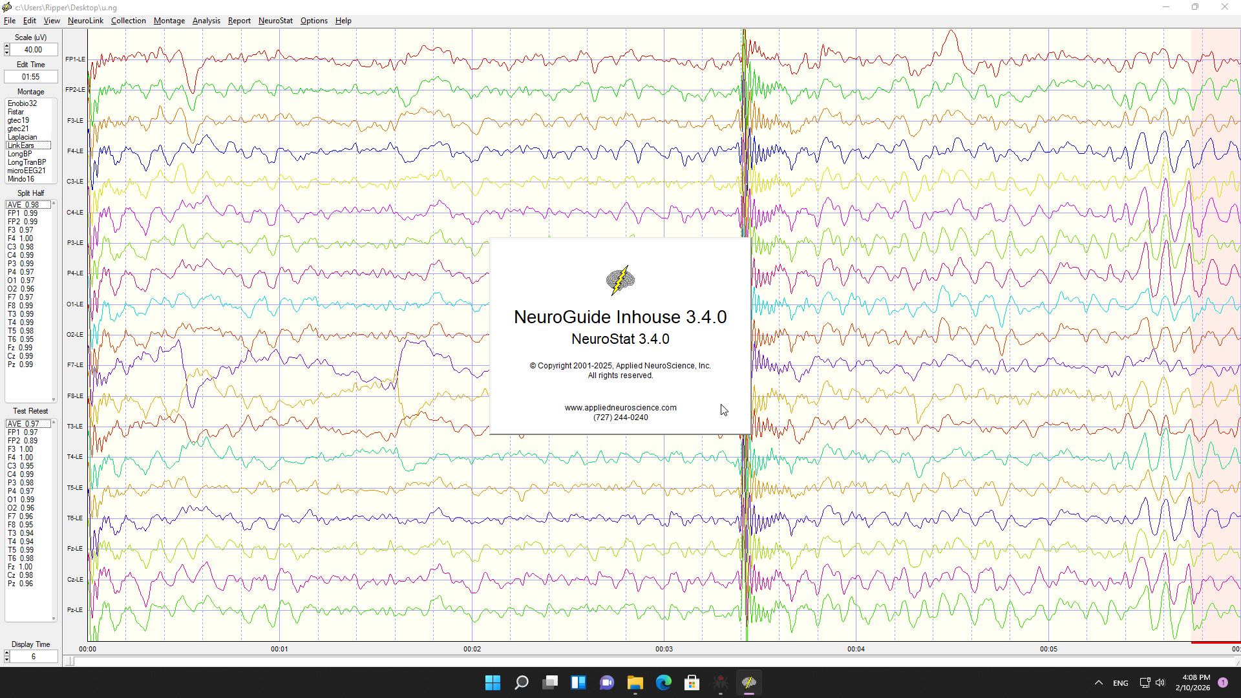
Task: Select Enobio32 montage
Action: 22,103
